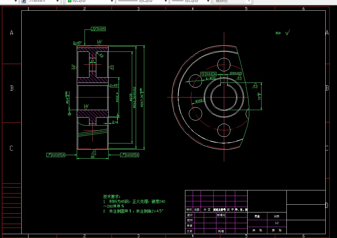Viewport: 337px width, 238px height.
Task: Click the 标记 title block cell
Action: [189, 210]
